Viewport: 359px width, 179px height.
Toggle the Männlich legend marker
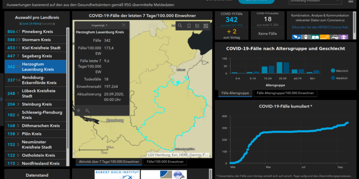(333, 71)
